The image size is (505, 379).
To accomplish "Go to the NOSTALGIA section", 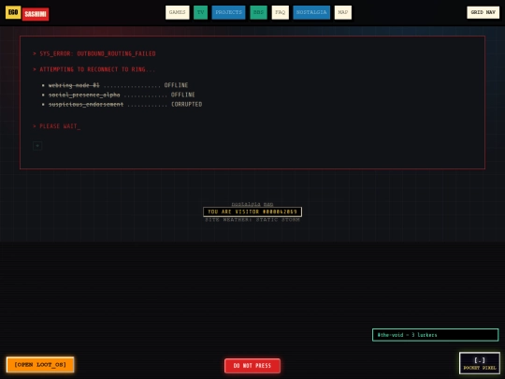I will (311, 12).
